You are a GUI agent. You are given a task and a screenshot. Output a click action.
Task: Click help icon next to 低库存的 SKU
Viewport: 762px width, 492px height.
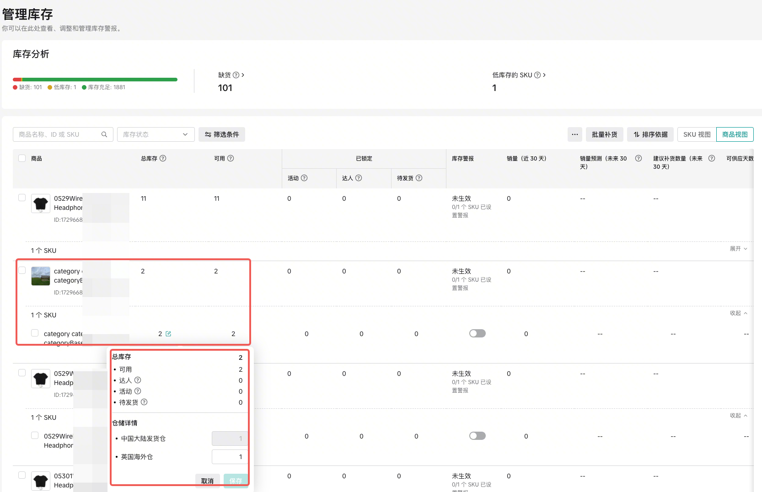(537, 75)
